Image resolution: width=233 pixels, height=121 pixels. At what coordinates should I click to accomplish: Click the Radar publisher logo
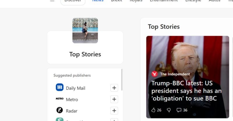(59, 110)
